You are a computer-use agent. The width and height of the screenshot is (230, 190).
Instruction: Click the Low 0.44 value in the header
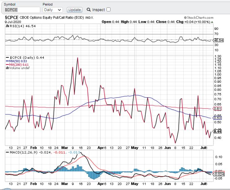tap(146, 22)
